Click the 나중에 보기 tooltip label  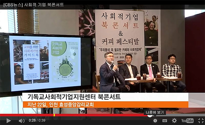(x=155, y=112)
